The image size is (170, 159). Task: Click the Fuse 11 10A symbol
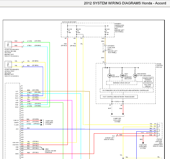[68, 31]
